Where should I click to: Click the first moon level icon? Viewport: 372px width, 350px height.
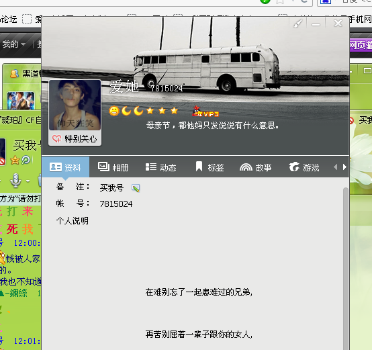[x=126, y=111]
